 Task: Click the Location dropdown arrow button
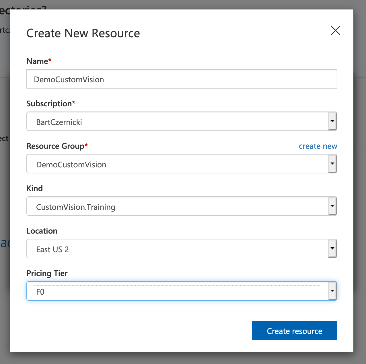(332, 248)
